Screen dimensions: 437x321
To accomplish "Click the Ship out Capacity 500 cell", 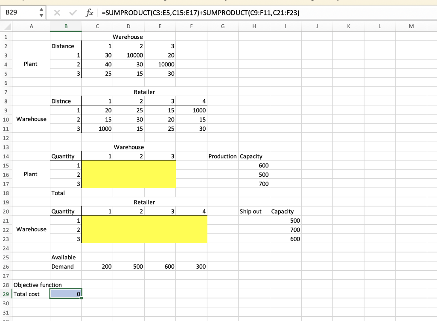I will point(285,221).
